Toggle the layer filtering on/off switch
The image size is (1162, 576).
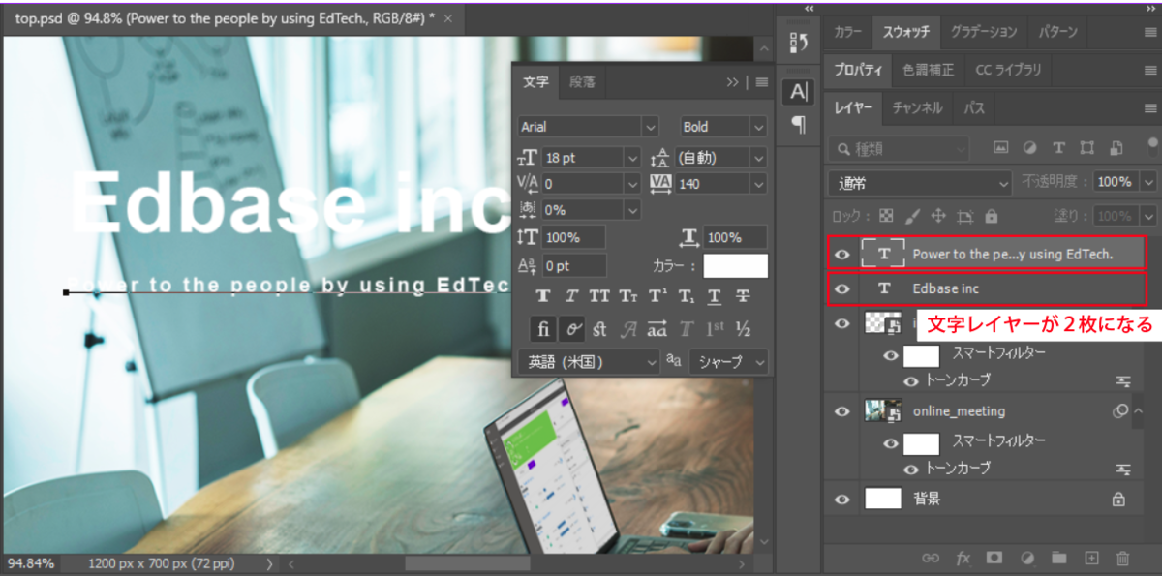tap(1151, 146)
